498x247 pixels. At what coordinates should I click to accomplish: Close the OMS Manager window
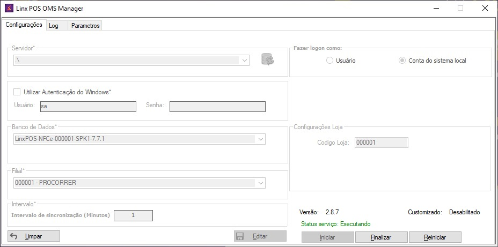click(485, 8)
